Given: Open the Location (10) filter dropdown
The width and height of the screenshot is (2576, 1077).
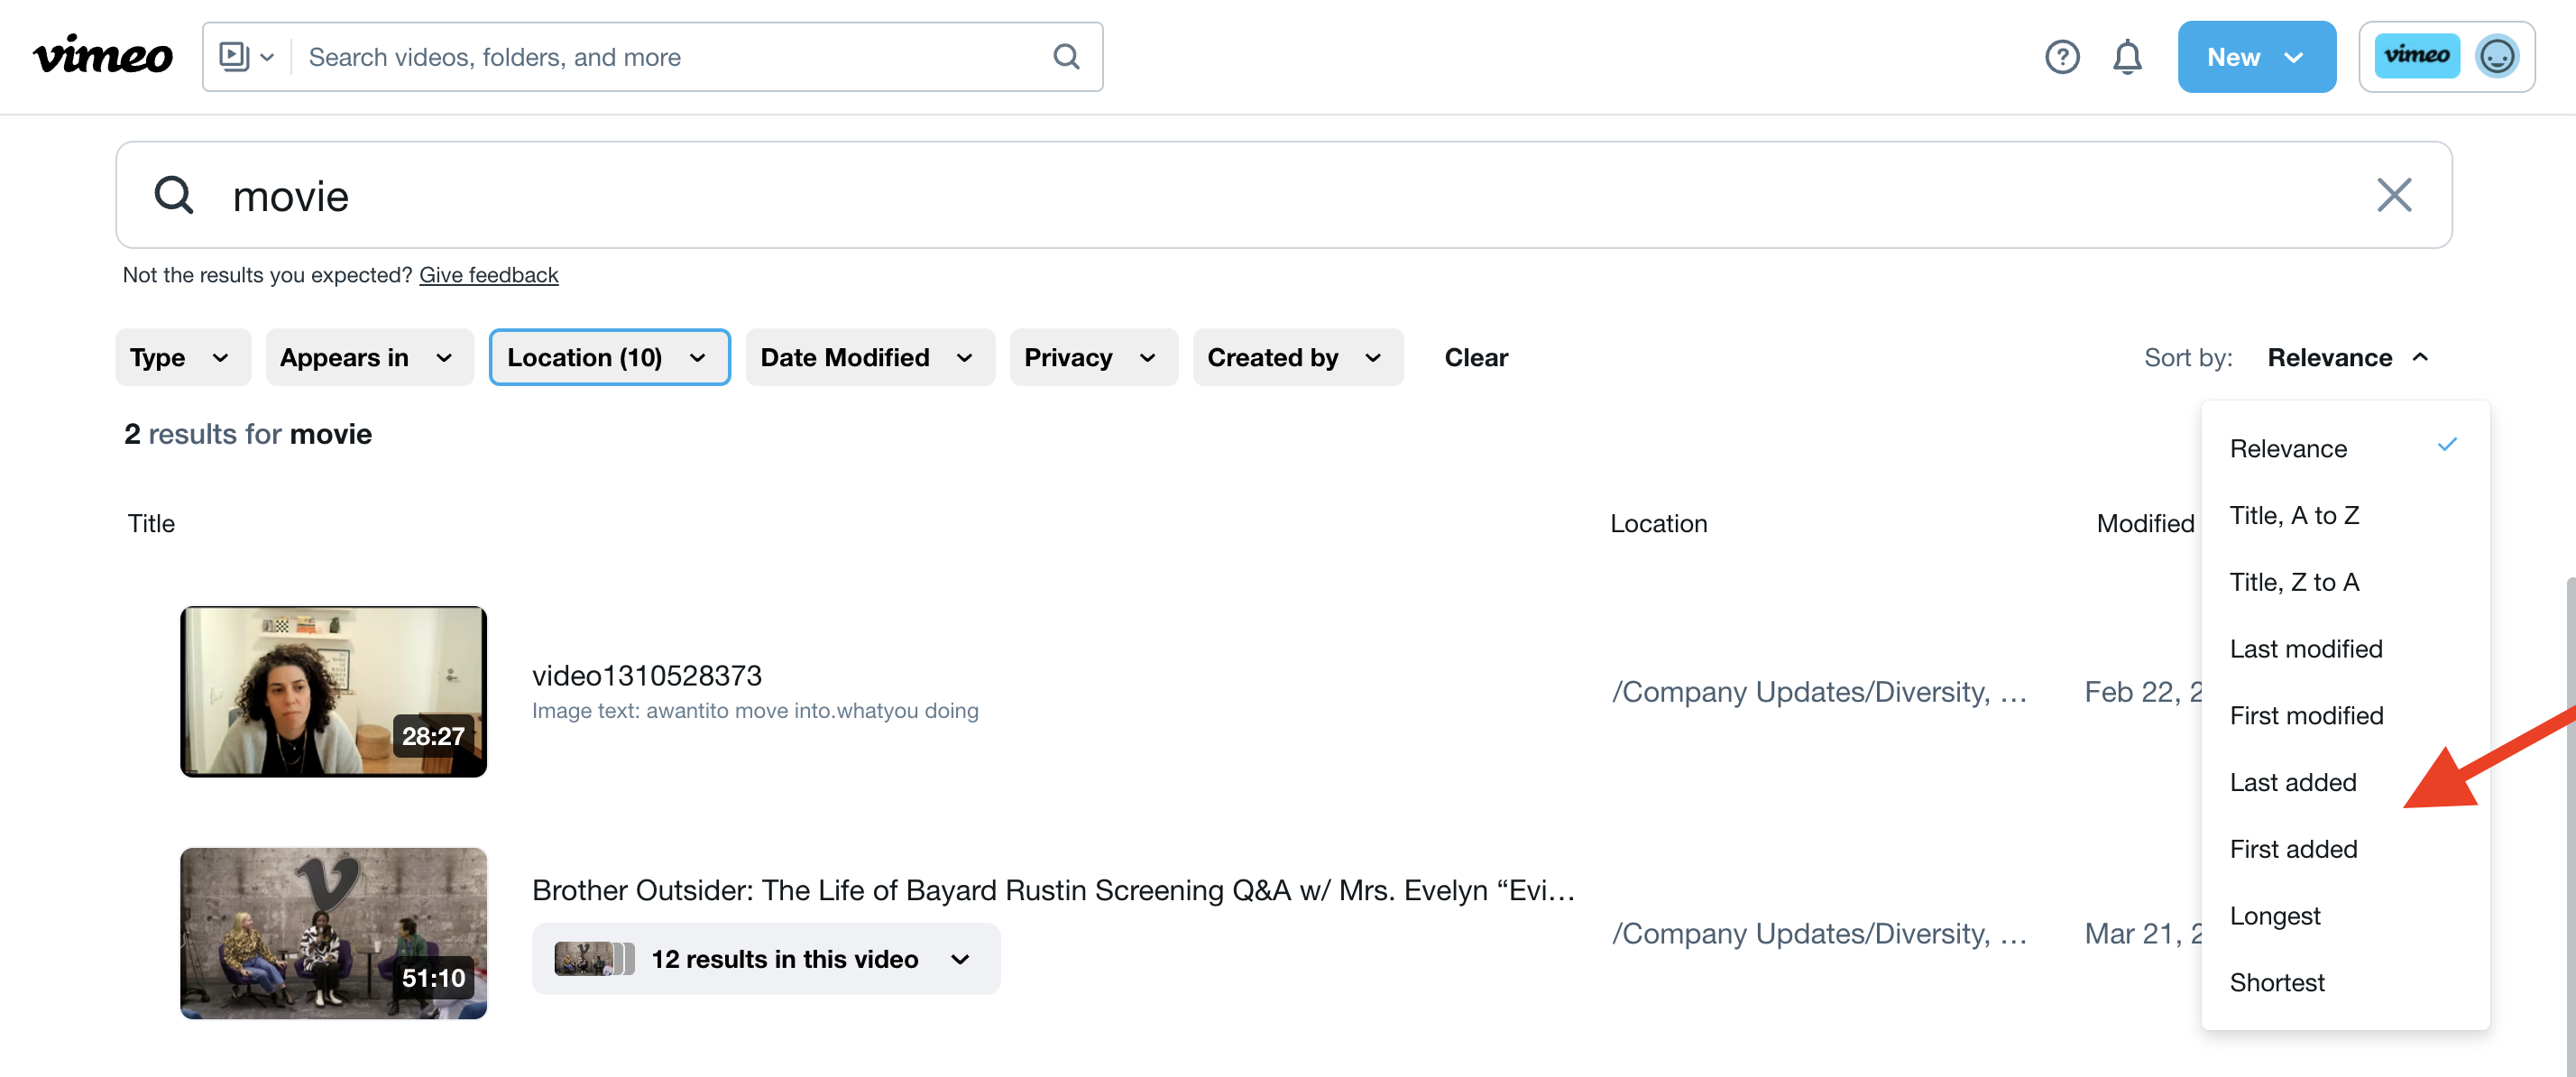Looking at the screenshot, I should coord(608,357).
